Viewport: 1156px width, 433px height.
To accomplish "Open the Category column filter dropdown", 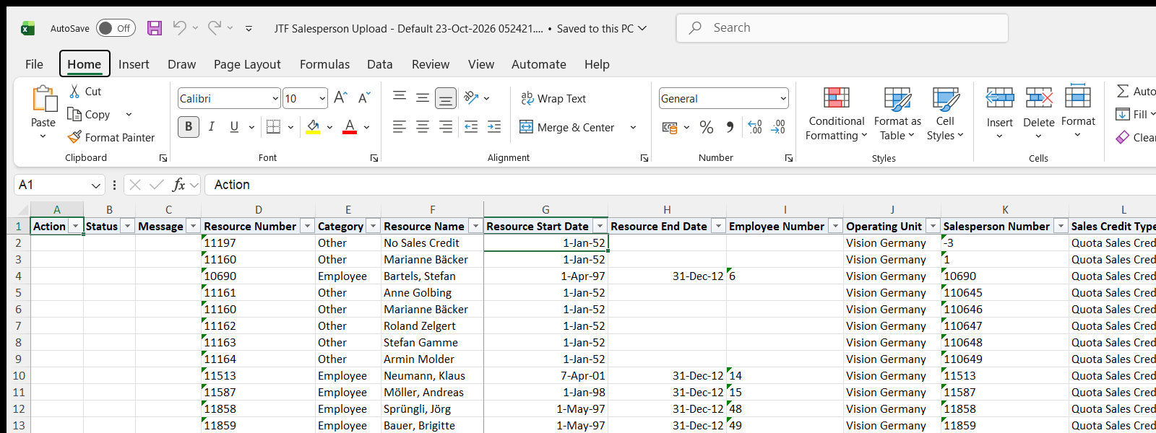I will [x=373, y=227].
